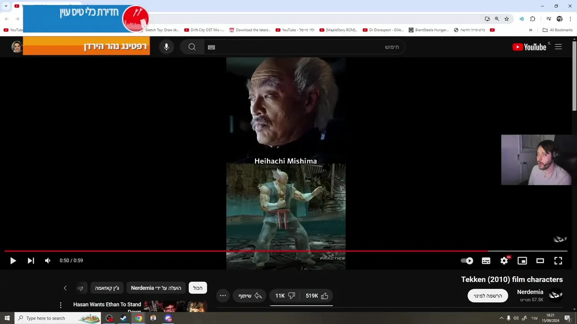Enable theater mode view
The image size is (577, 324).
[x=540, y=261]
